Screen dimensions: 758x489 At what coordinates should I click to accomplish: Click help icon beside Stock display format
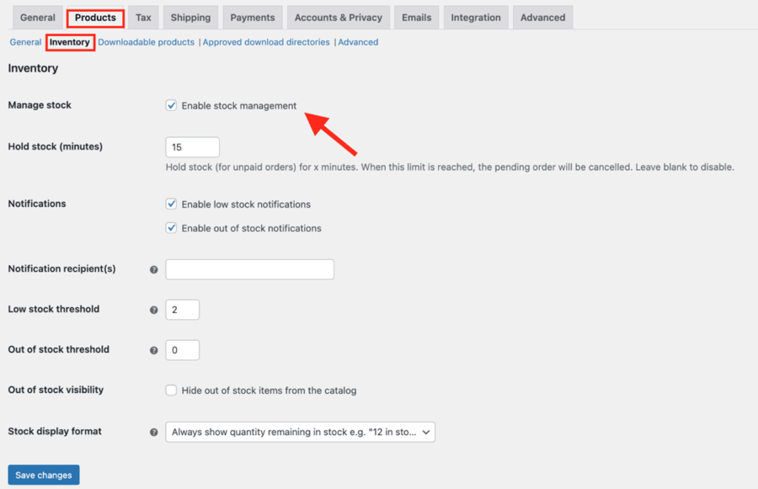[154, 432]
